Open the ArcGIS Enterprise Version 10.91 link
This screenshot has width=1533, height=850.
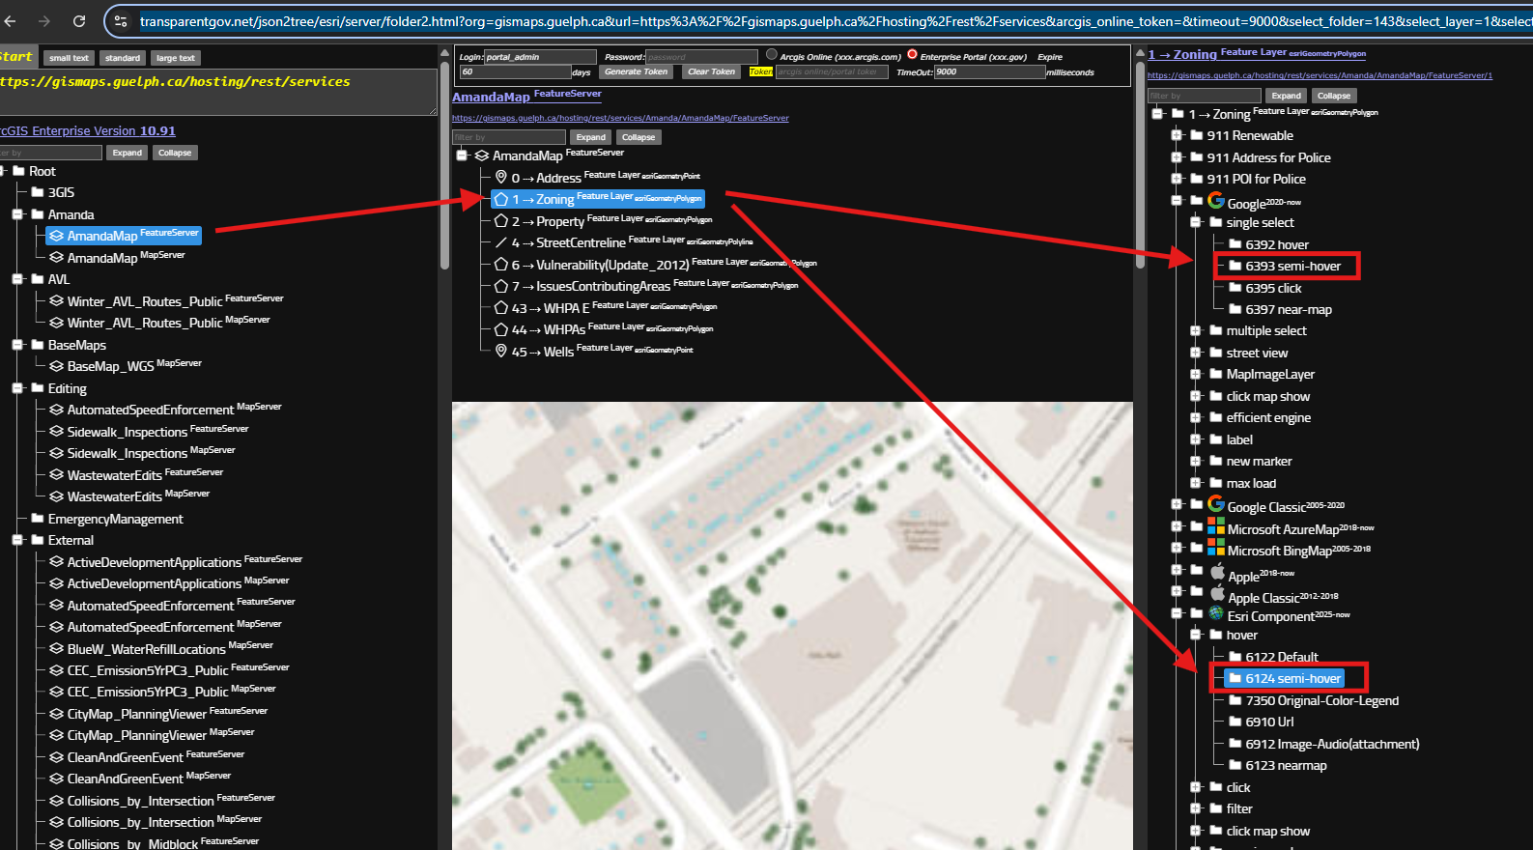pos(88,130)
